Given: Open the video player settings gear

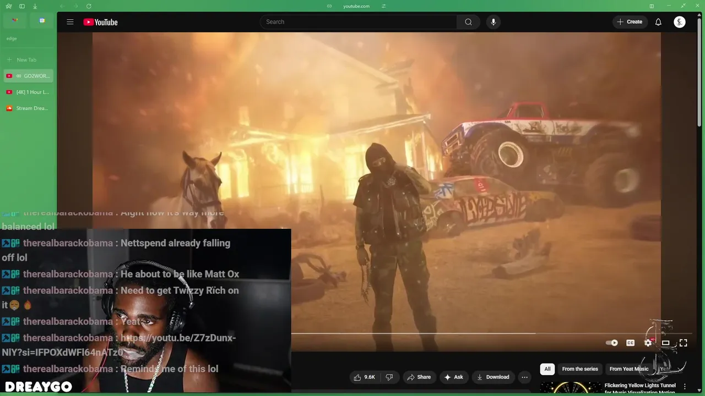Looking at the screenshot, I should [x=648, y=343].
